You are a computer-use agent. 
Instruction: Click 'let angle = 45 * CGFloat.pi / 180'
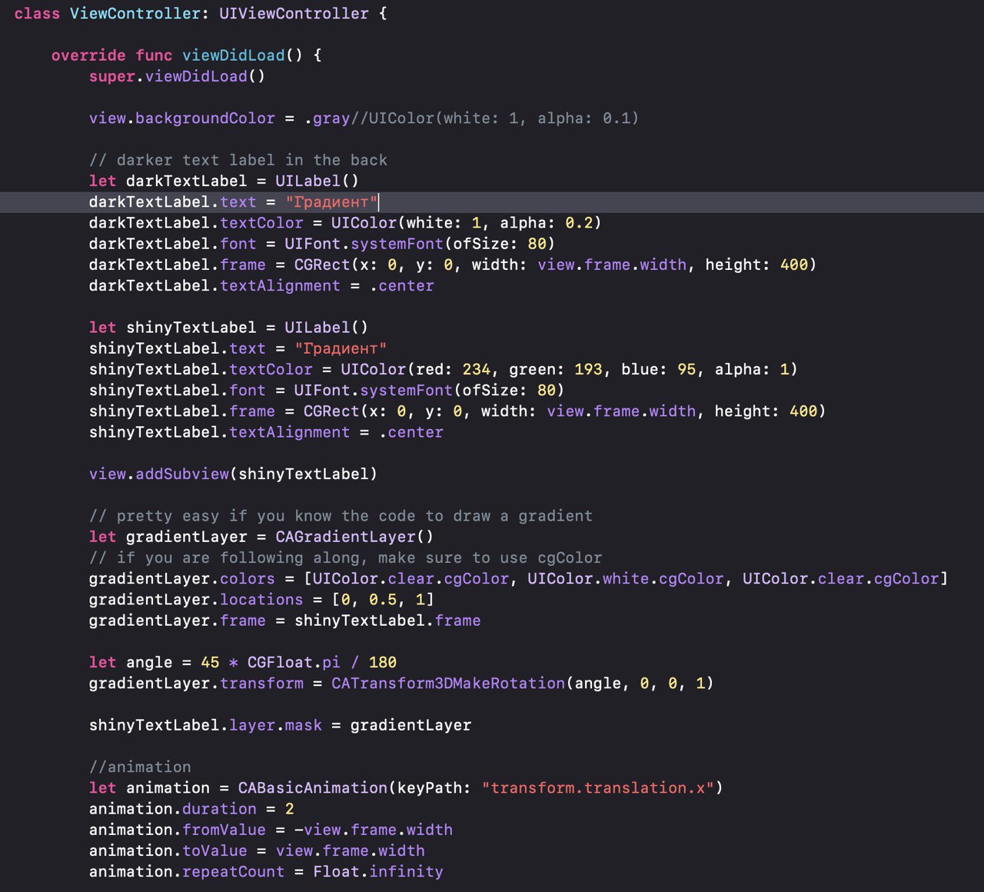pyautogui.click(x=243, y=662)
